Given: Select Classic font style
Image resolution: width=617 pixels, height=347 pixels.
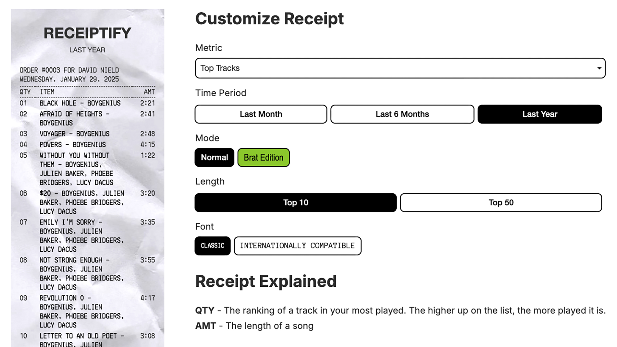Looking at the screenshot, I should click(x=213, y=245).
